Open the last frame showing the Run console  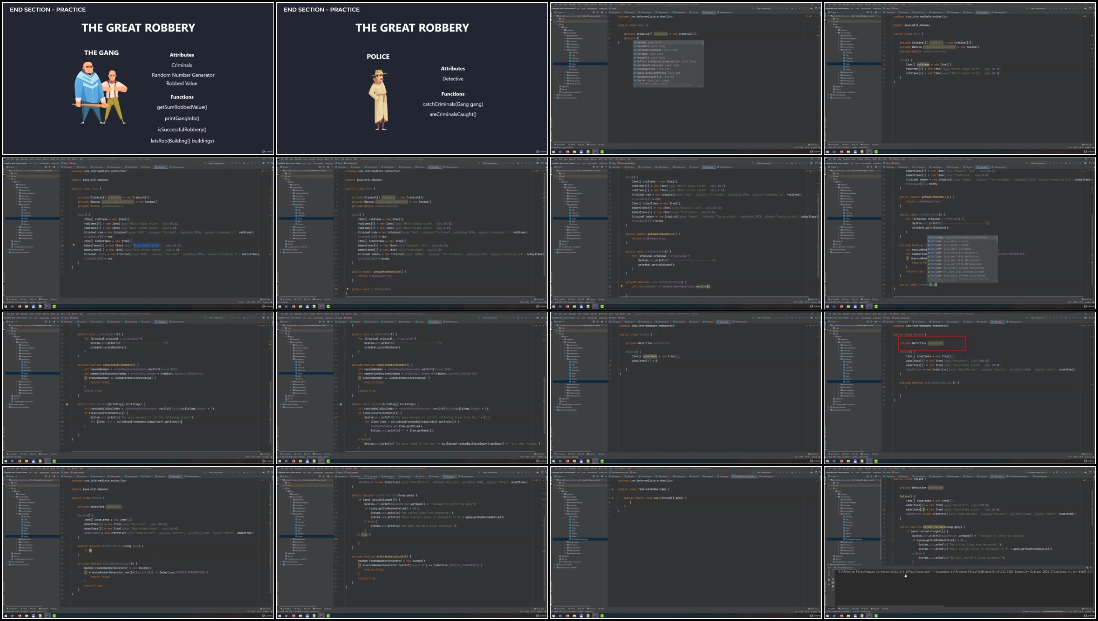(x=960, y=543)
